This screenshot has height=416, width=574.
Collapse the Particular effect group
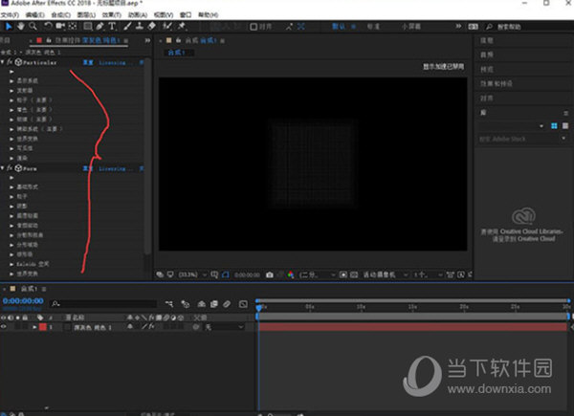pos(3,62)
